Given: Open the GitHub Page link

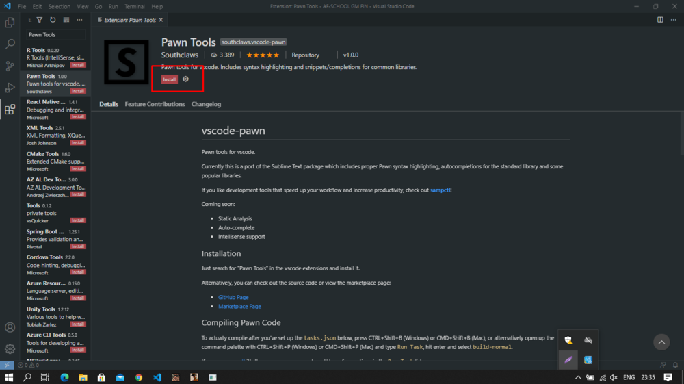Looking at the screenshot, I should [233, 297].
